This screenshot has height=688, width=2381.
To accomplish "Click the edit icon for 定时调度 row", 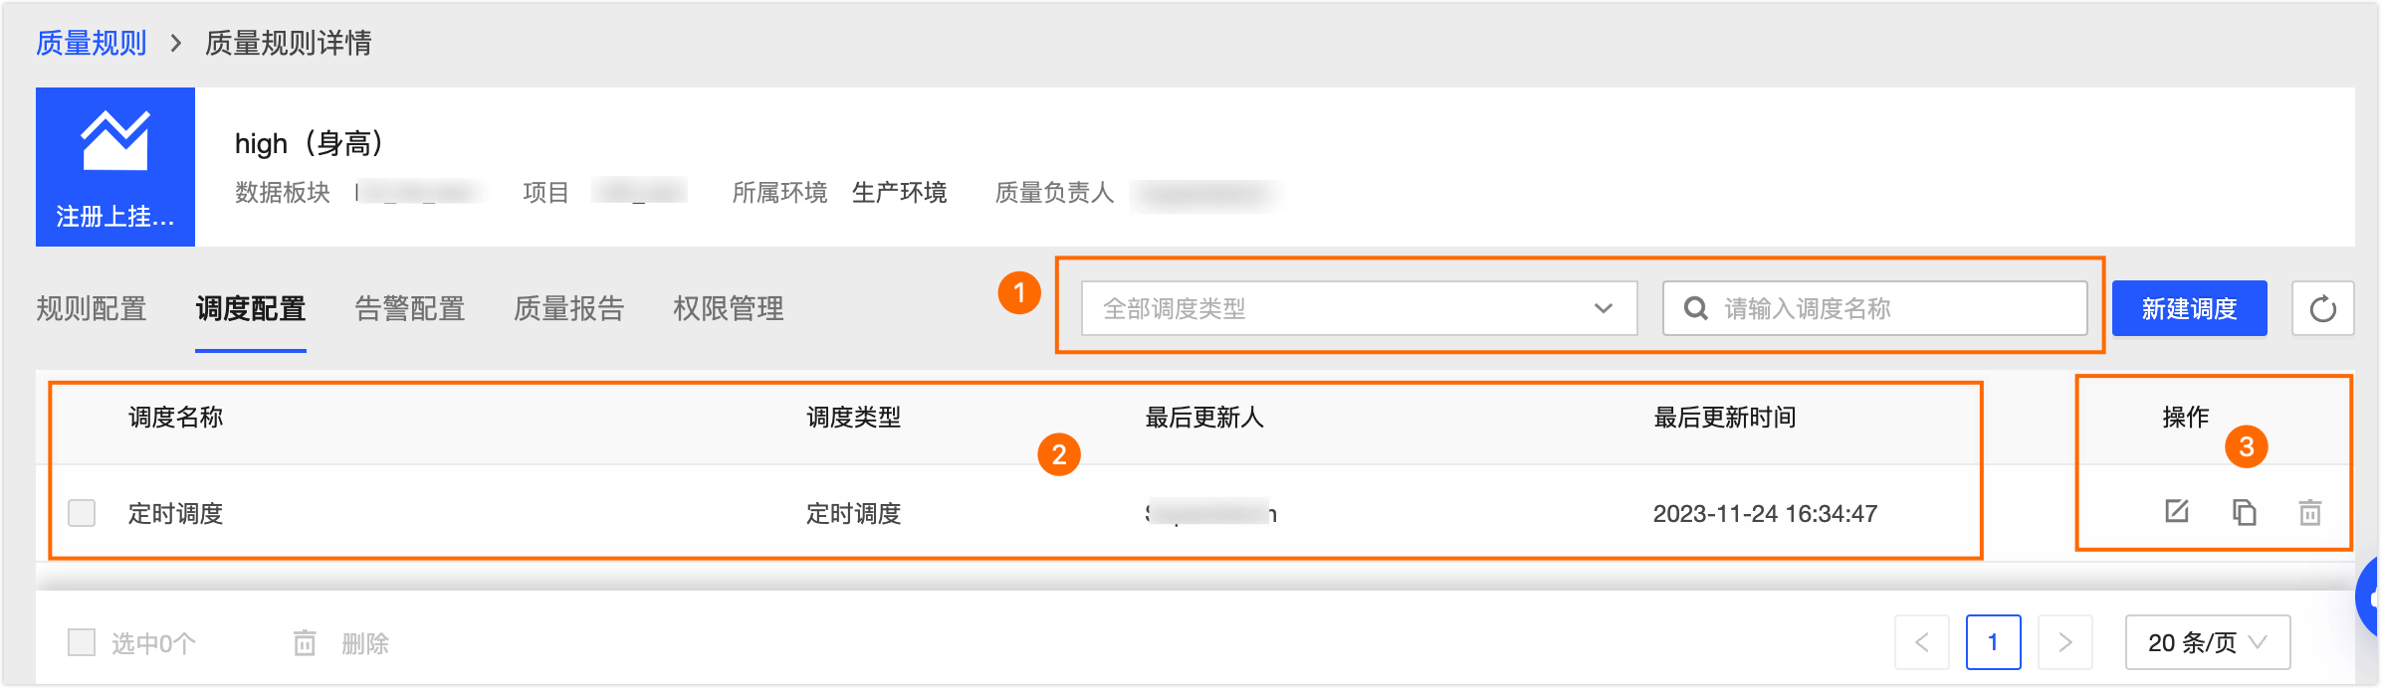I will click(x=2177, y=512).
